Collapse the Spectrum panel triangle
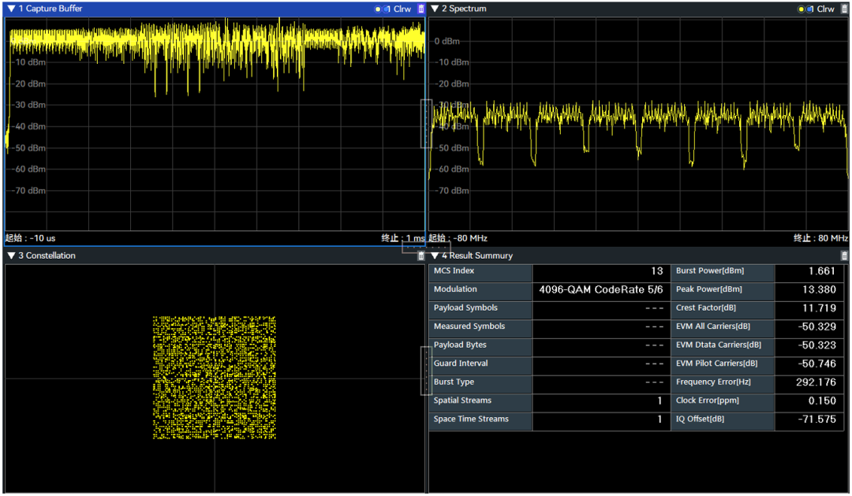Image resolution: width=852 pixels, height=496 pixels. [435, 9]
